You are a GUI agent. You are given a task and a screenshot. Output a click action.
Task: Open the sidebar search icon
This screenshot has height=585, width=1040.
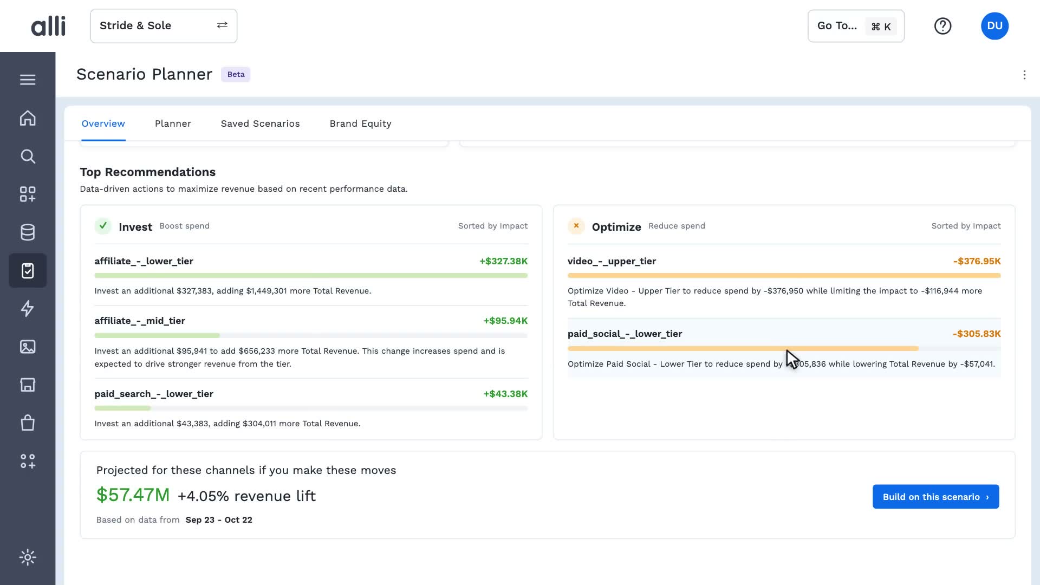click(28, 157)
